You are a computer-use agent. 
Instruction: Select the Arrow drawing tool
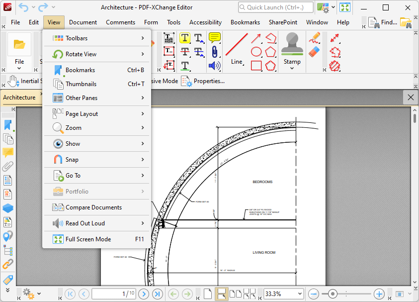tap(256, 38)
